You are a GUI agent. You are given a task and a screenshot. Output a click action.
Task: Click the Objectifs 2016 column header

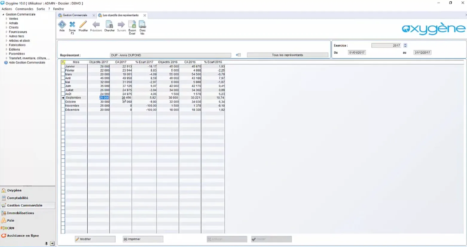168,62
